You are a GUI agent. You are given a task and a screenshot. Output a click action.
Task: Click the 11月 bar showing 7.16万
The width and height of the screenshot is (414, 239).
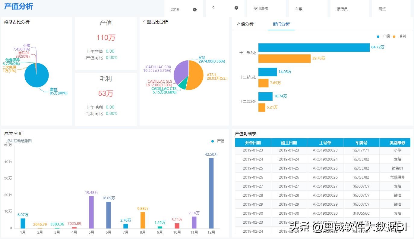tap(194, 222)
